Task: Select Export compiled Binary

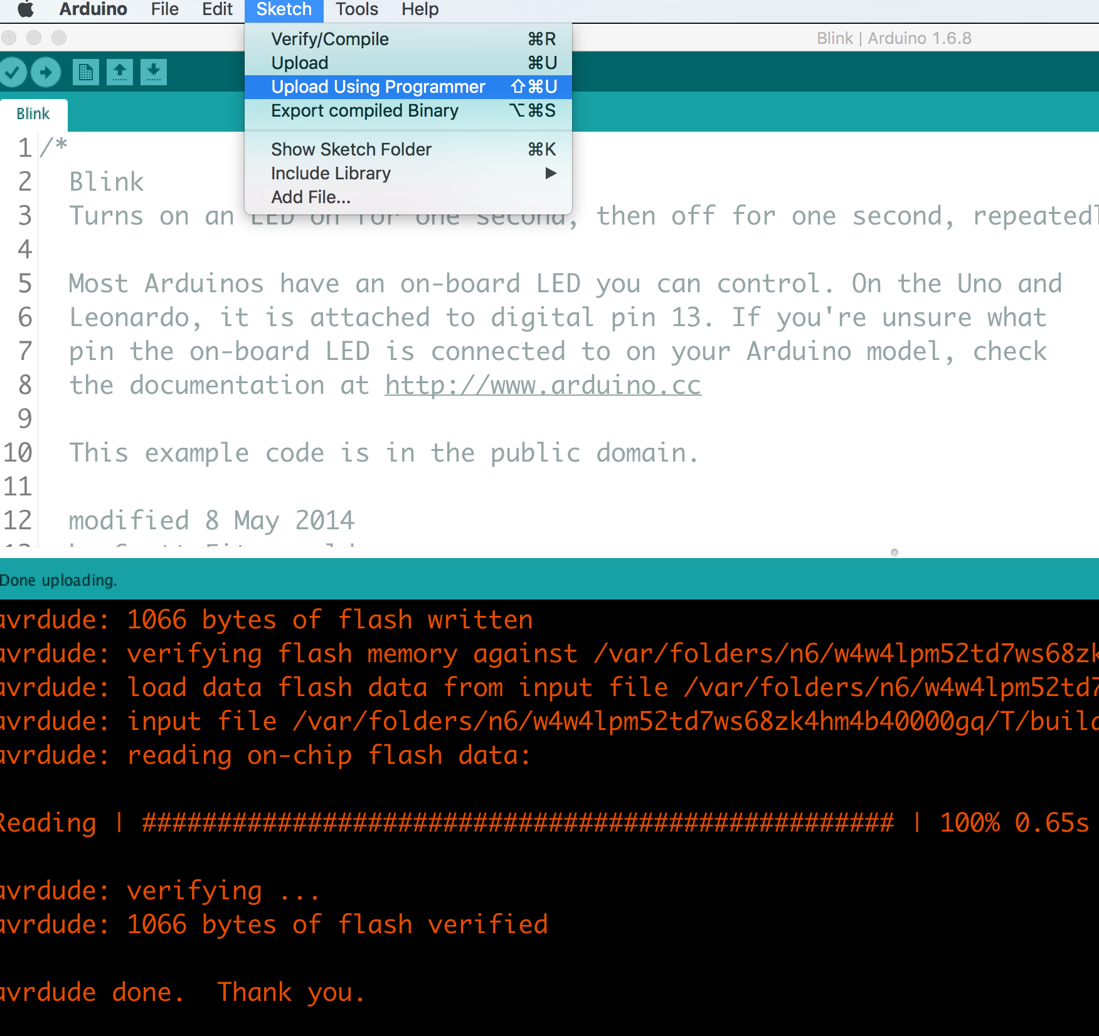Action: pyautogui.click(x=408, y=110)
